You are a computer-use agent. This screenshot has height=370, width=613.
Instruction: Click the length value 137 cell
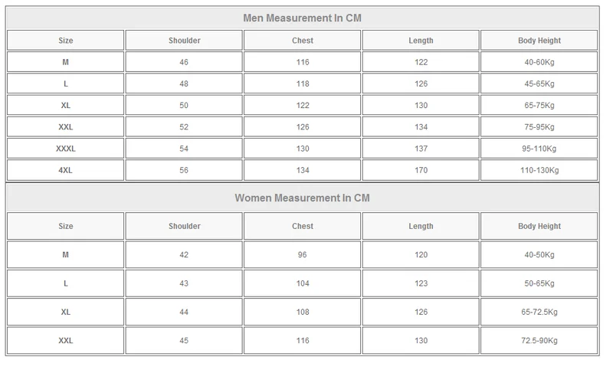421,149
